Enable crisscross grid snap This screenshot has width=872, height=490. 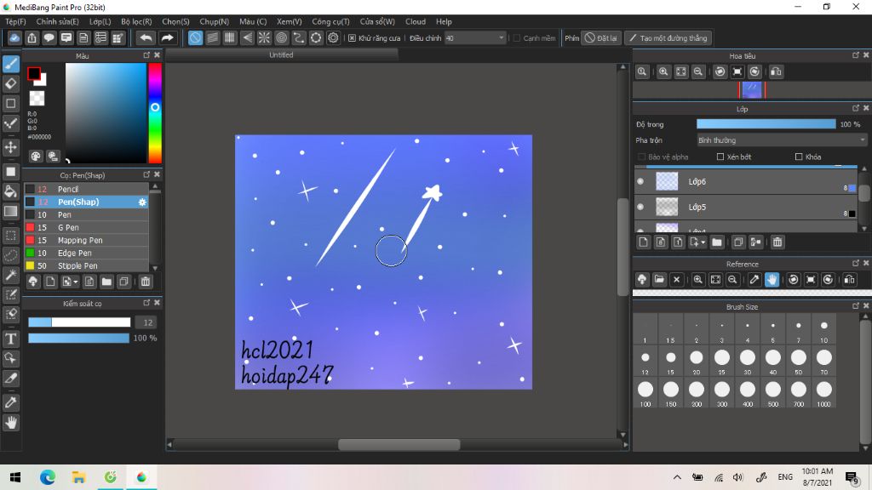[x=230, y=37]
